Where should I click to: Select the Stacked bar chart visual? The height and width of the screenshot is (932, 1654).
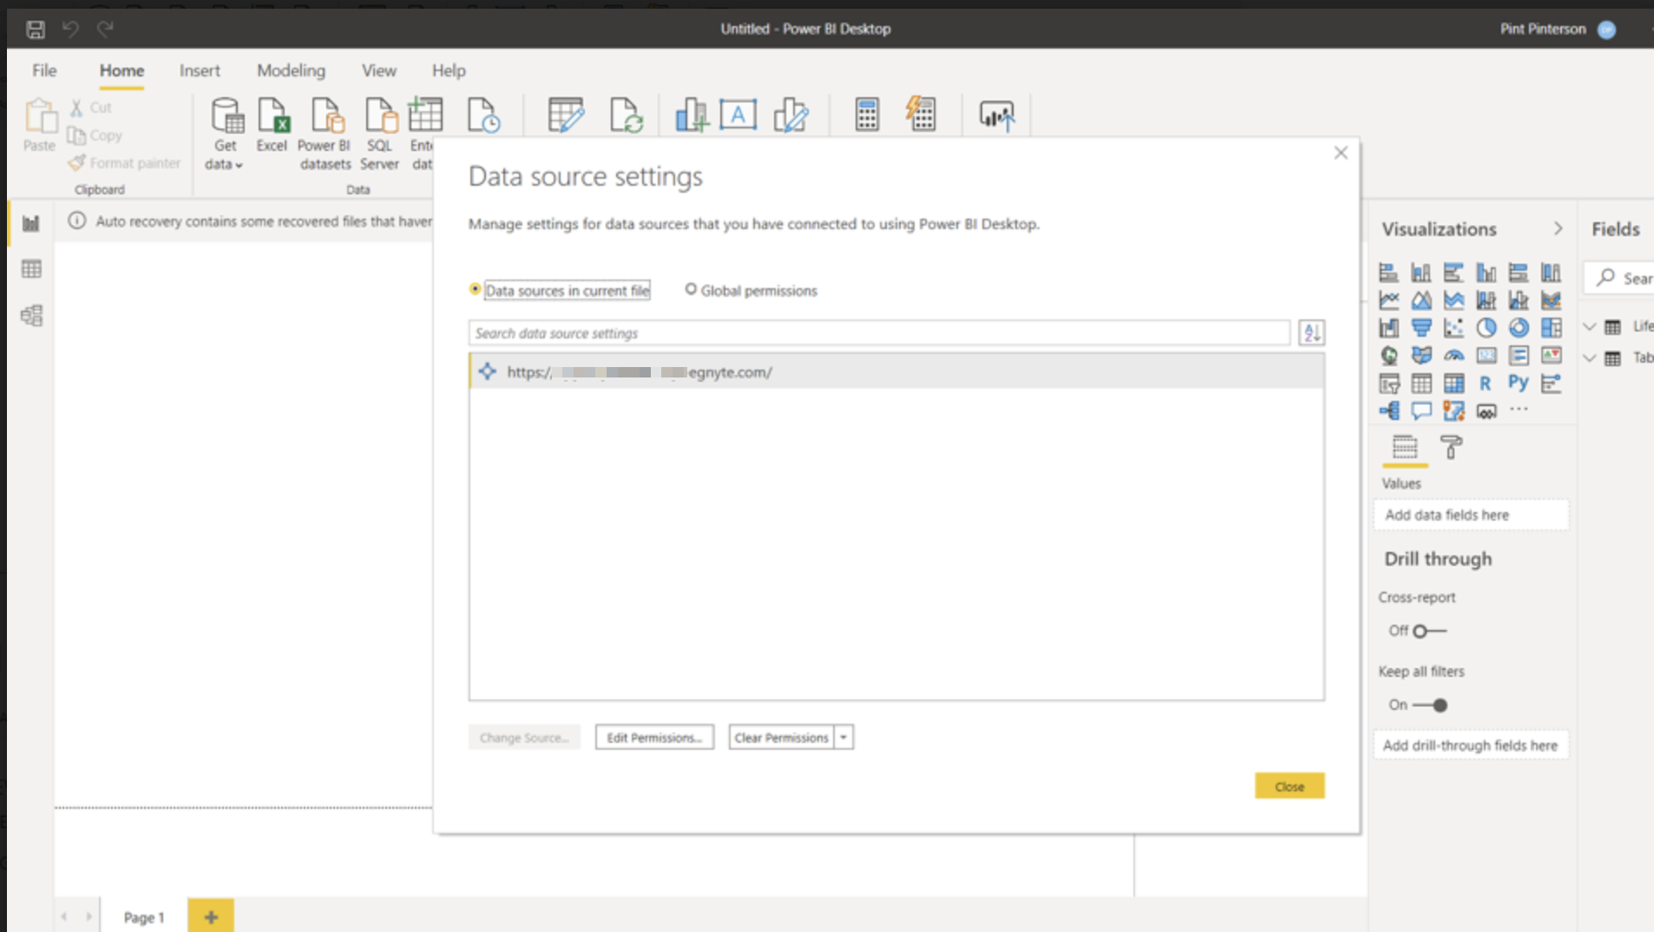[x=1388, y=272]
